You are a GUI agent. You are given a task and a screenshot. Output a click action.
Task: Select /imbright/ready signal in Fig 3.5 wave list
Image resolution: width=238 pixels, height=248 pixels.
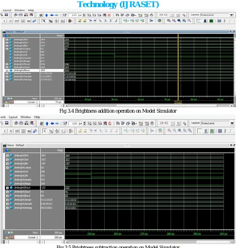click(23, 180)
